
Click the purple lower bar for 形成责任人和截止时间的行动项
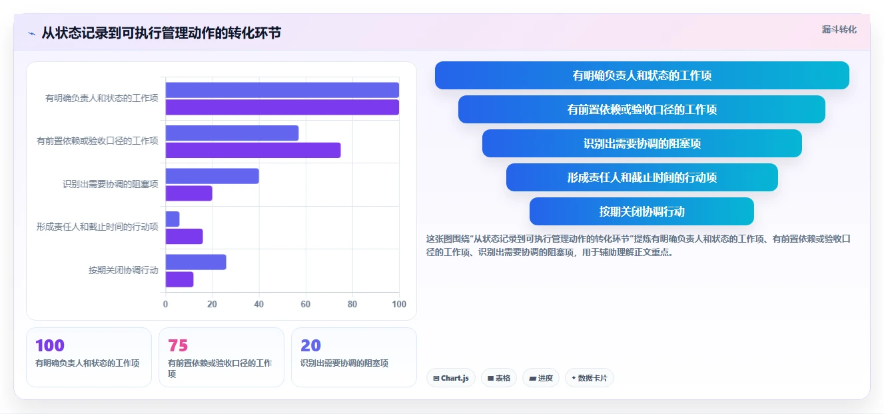coord(184,236)
